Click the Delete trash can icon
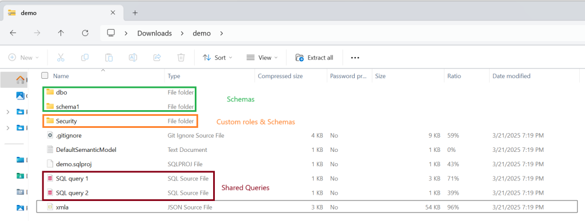The width and height of the screenshot is (585, 221). click(181, 58)
